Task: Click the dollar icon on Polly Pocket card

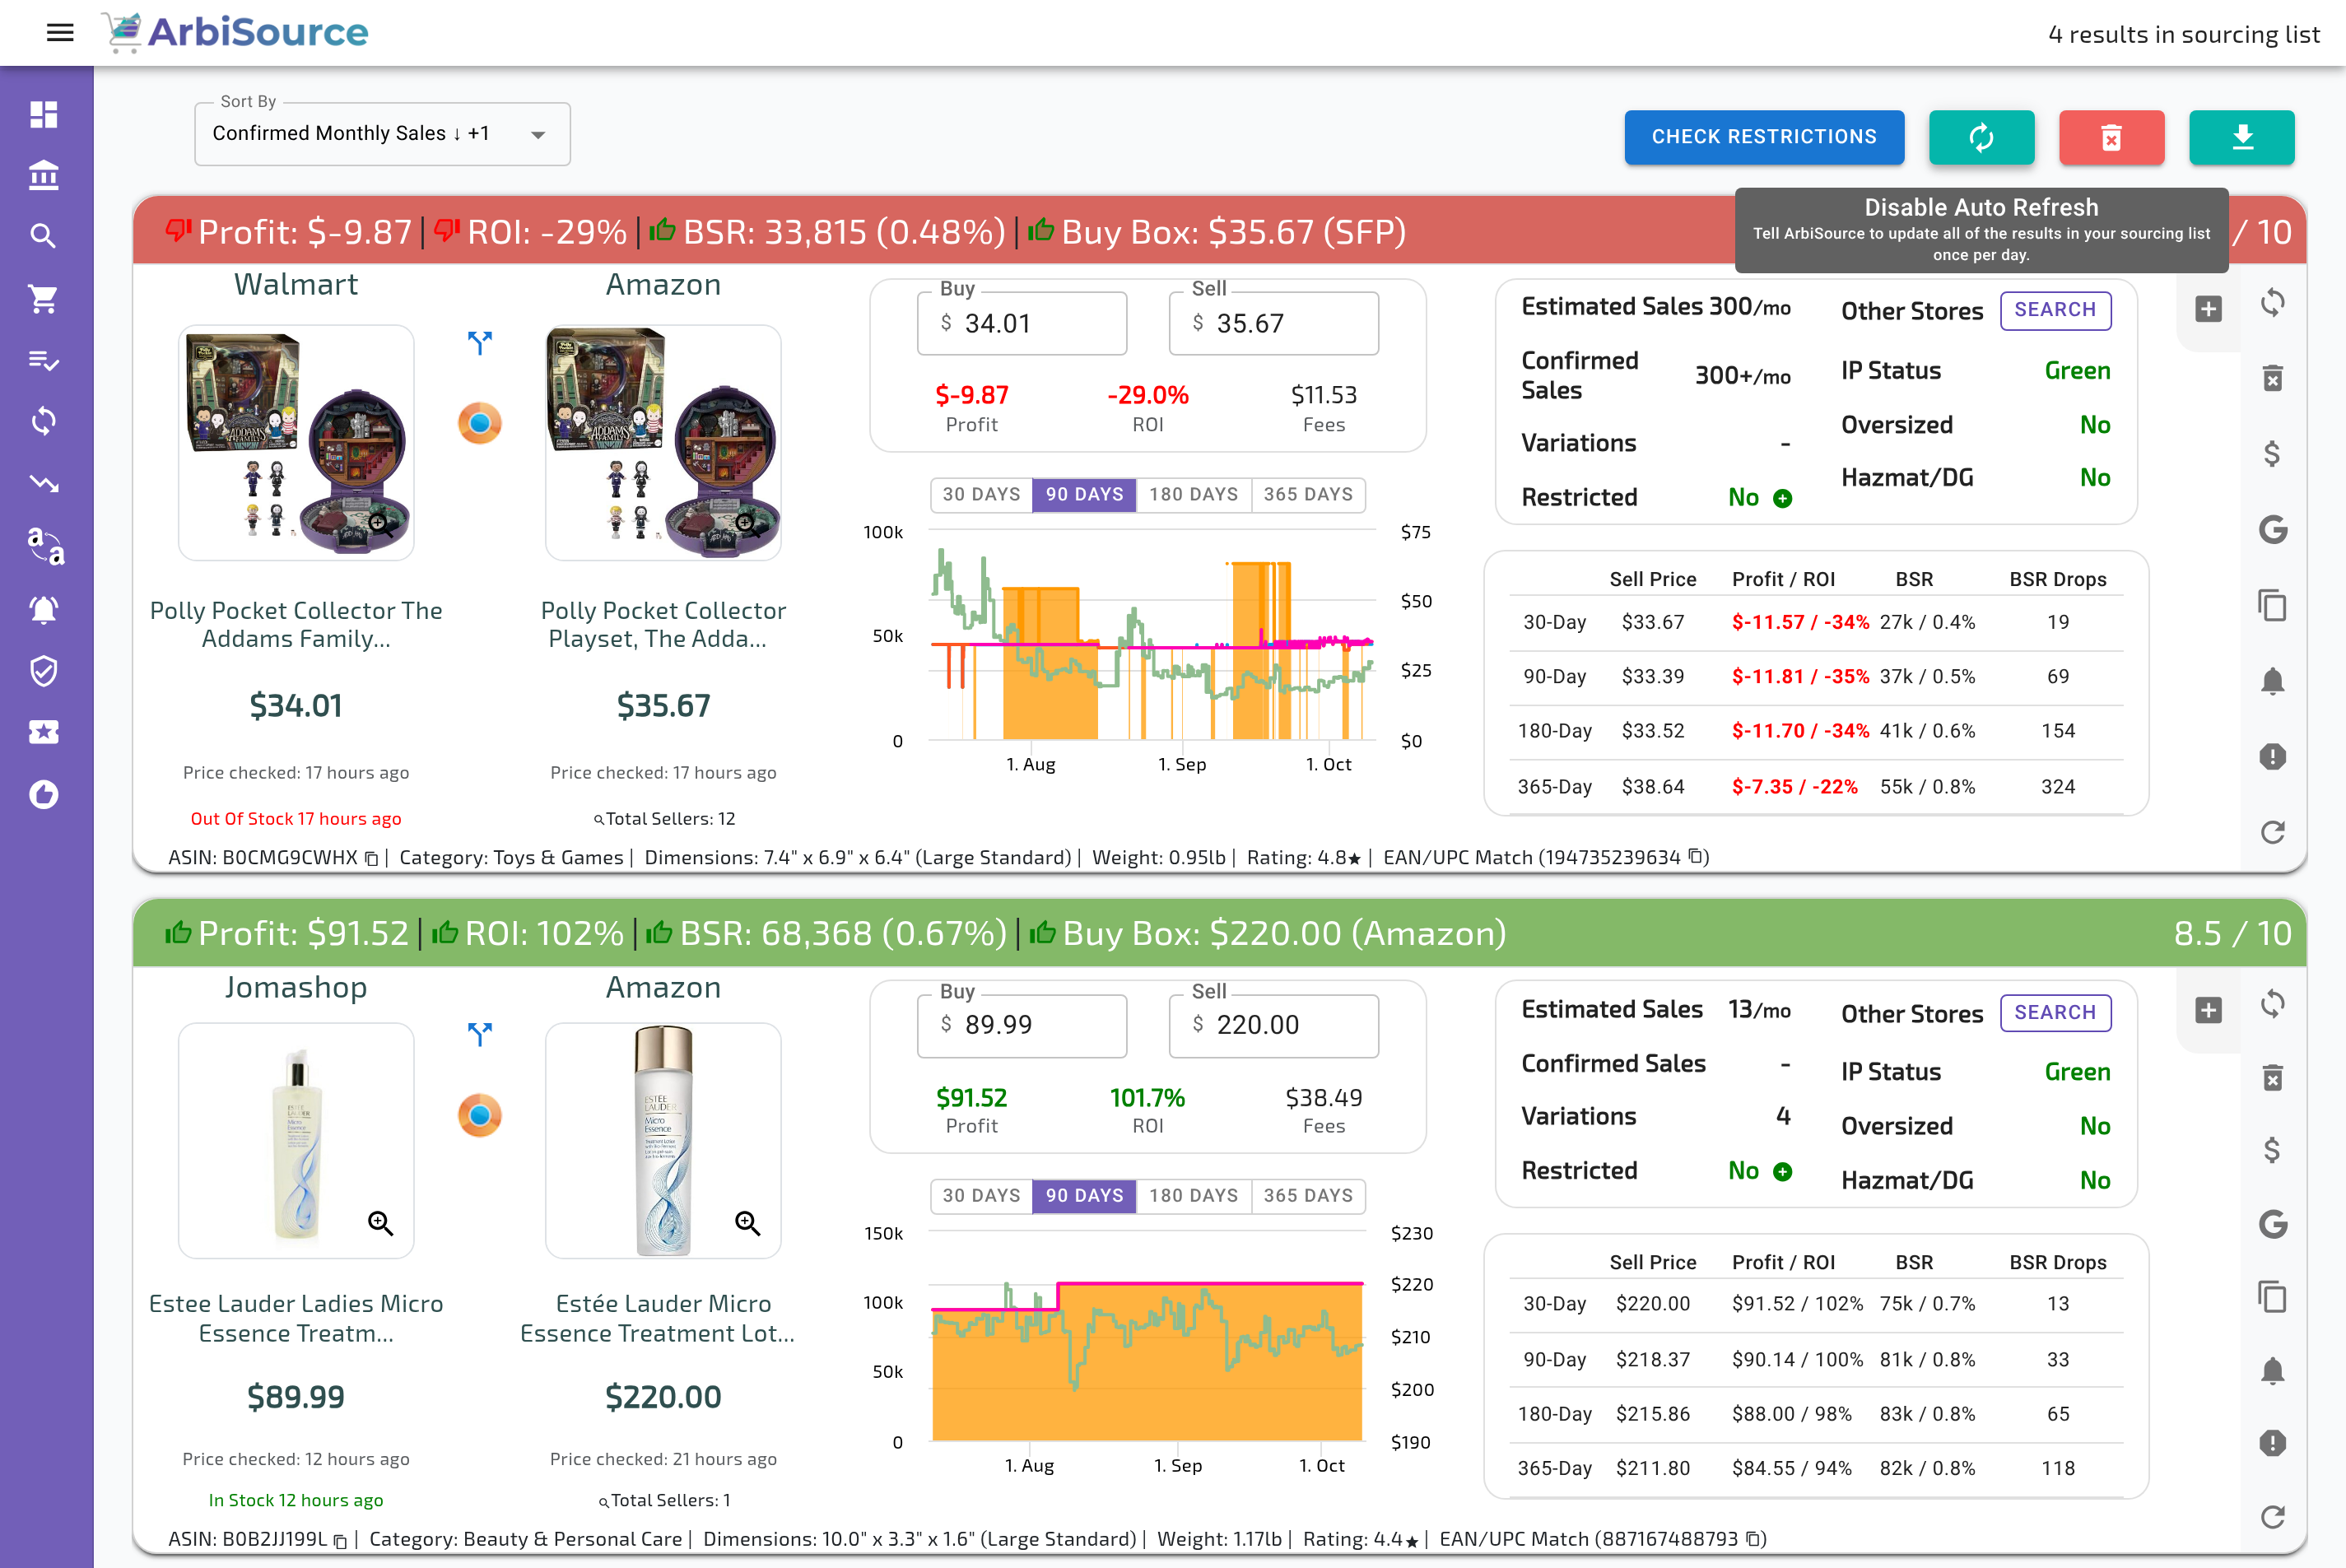Action: tap(2273, 454)
